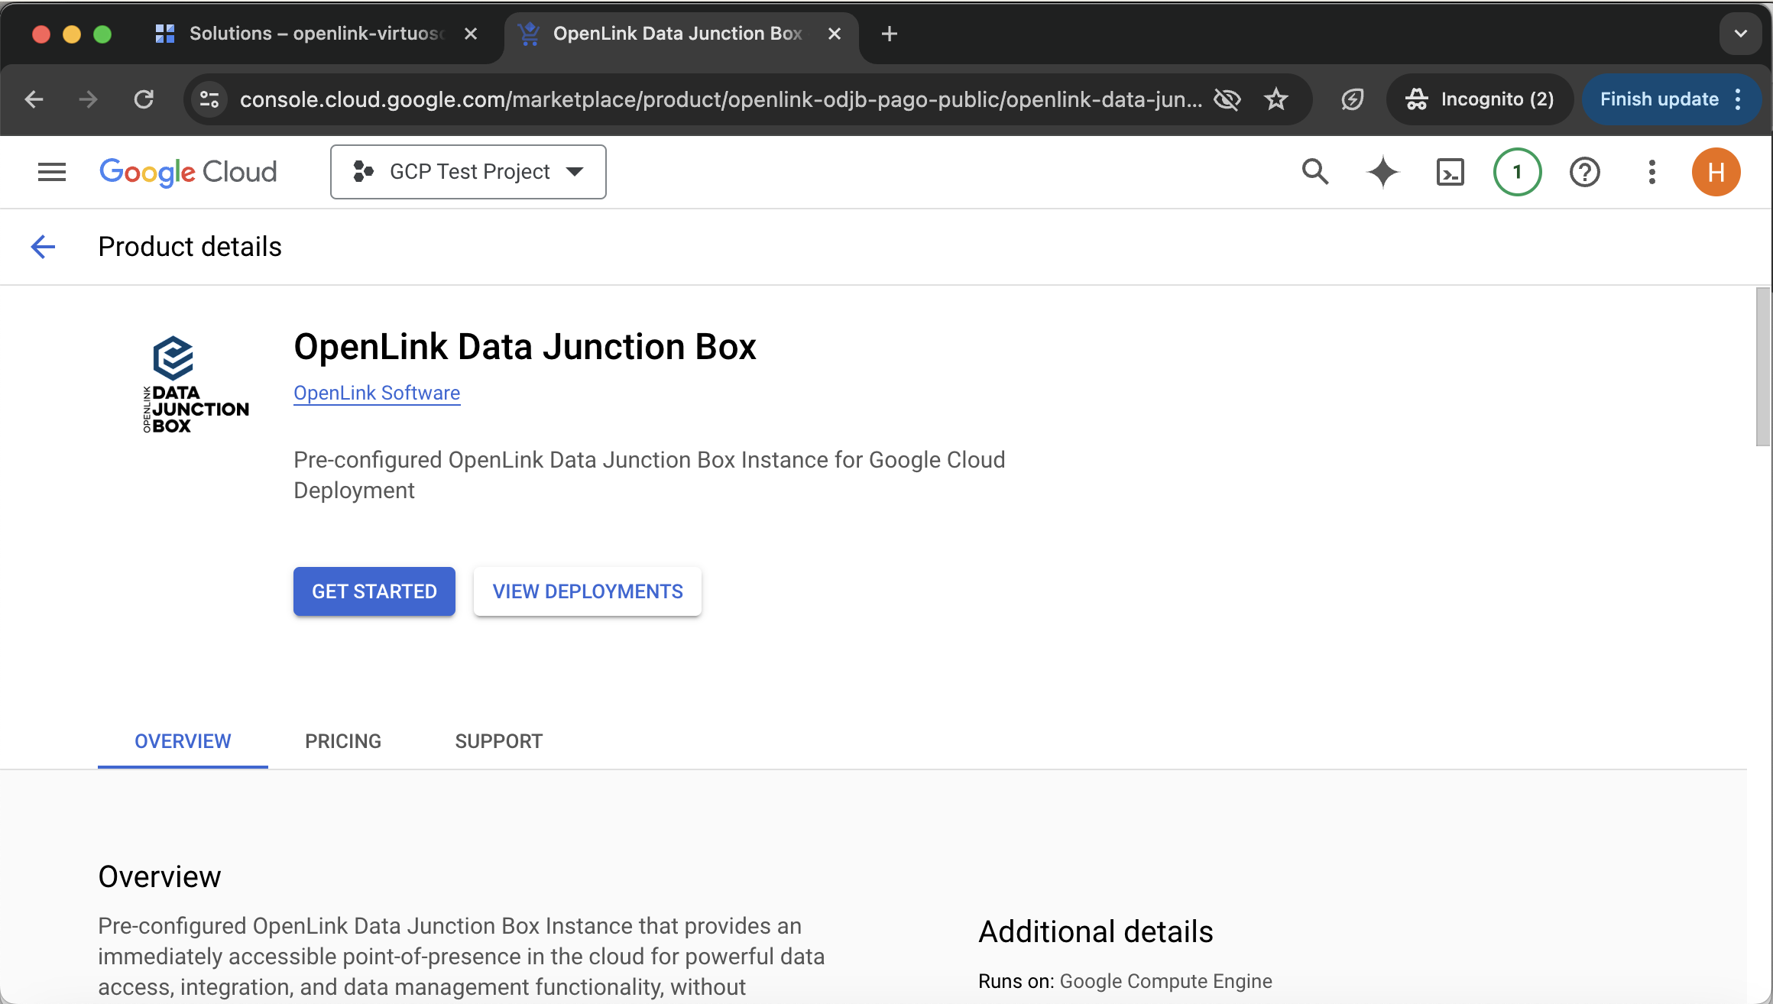The width and height of the screenshot is (1773, 1004).
Task: Open the Incognito (2) indicator
Action: click(x=1480, y=99)
